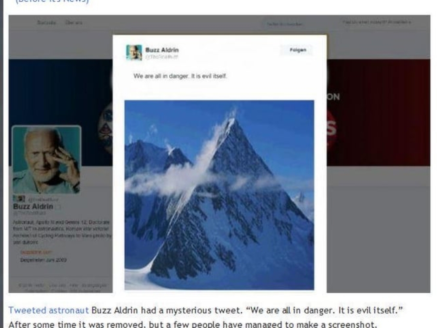Click the footer links under the profile sidebar

[62, 288]
